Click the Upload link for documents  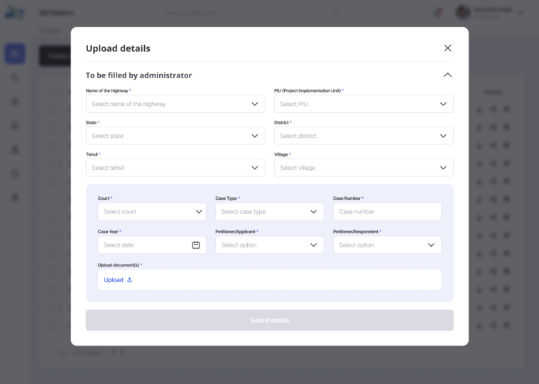tap(114, 280)
